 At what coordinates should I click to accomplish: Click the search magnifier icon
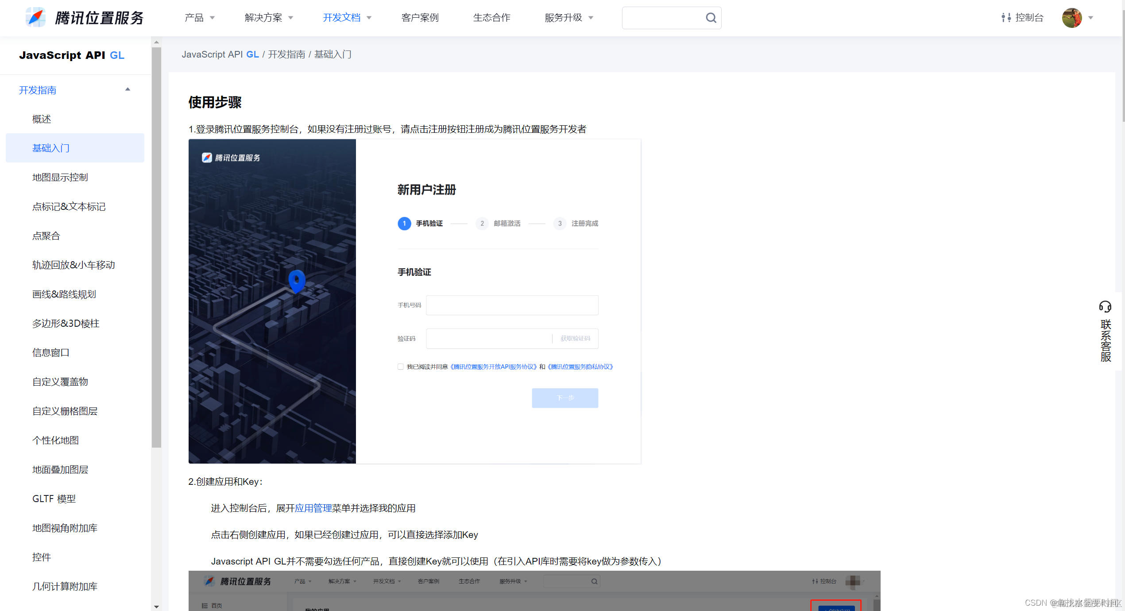pos(710,18)
